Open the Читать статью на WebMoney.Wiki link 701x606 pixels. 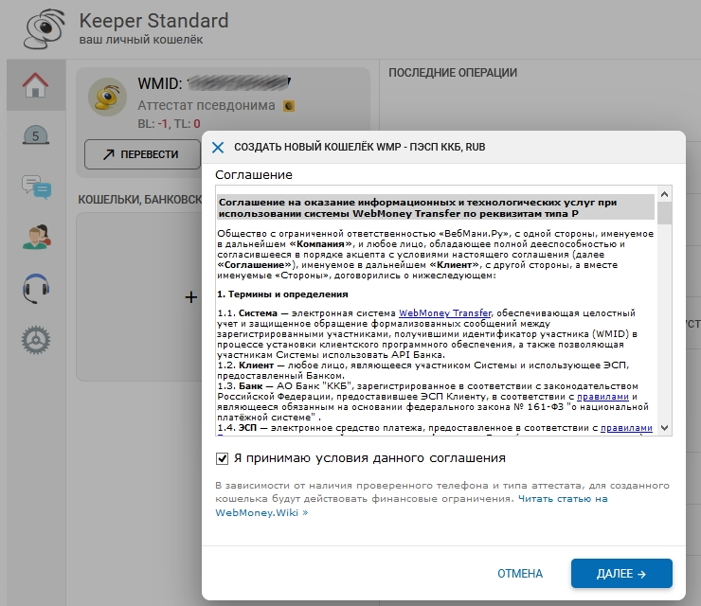(411, 505)
